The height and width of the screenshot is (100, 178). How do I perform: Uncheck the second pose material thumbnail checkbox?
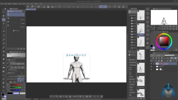click(x=138, y=24)
